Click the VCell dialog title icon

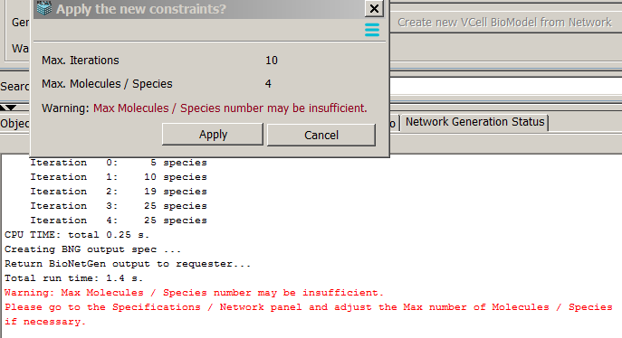(x=44, y=8)
